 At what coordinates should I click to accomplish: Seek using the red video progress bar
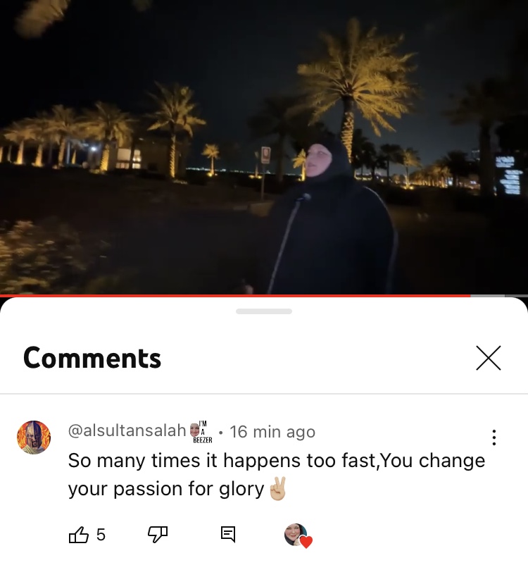(x=235, y=295)
